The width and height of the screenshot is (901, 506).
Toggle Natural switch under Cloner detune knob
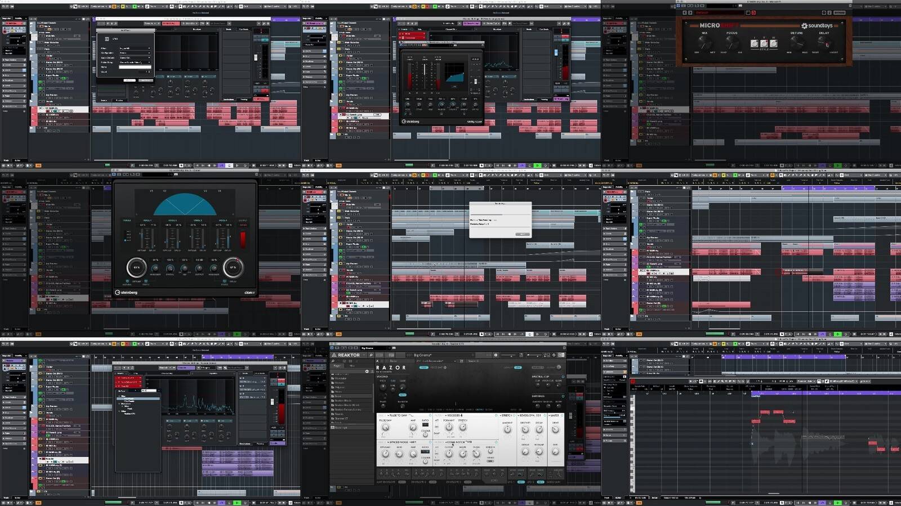point(127,281)
